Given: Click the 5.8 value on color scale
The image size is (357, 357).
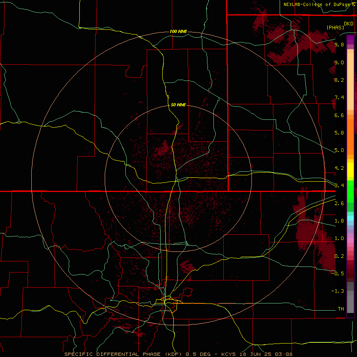Looking at the screenshot, I should [x=339, y=132].
